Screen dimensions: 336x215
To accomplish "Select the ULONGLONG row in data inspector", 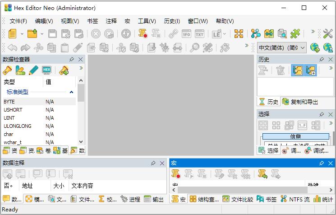I will (x=39, y=126).
